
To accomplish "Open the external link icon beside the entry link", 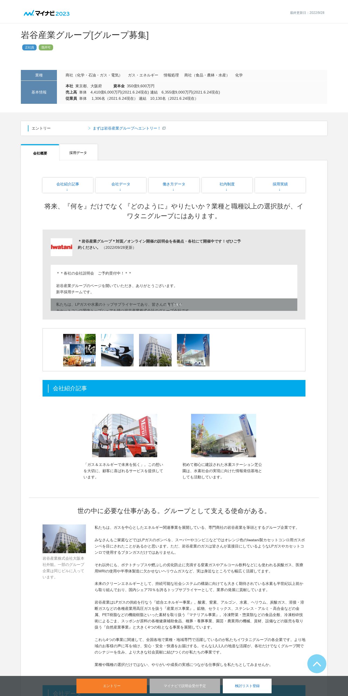I will point(164,128).
